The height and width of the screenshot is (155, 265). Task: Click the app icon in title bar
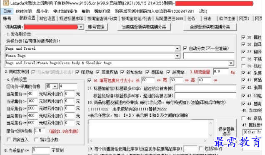[x=6, y=3]
